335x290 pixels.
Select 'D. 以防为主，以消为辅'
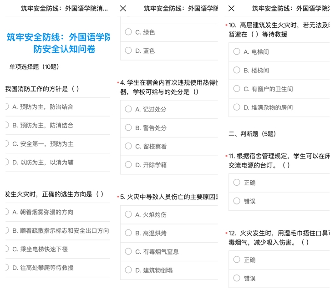[43, 163]
